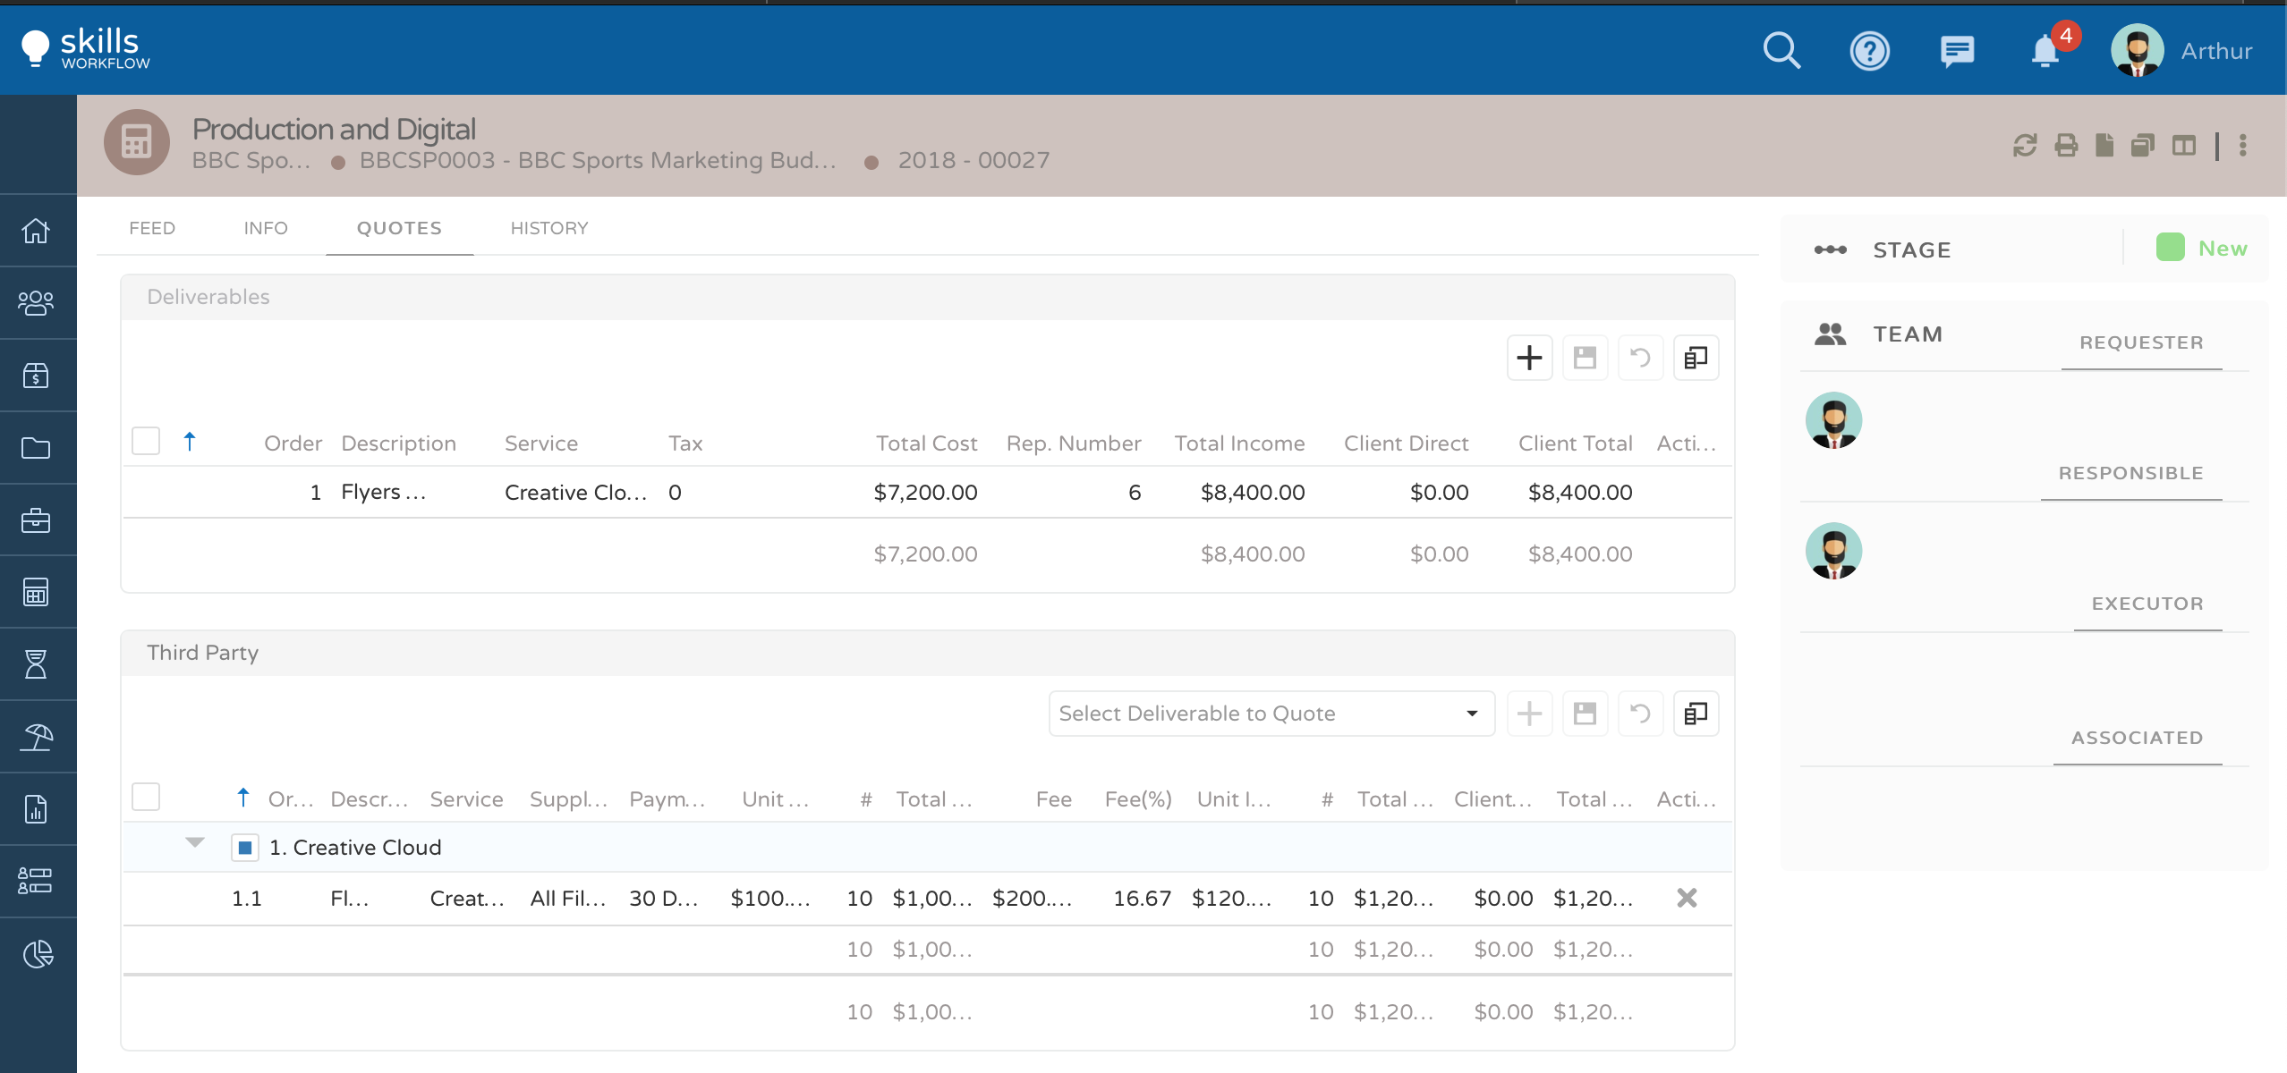Undo changes in the Deliverables grid
This screenshot has width=2287, height=1073.
click(x=1640, y=358)
